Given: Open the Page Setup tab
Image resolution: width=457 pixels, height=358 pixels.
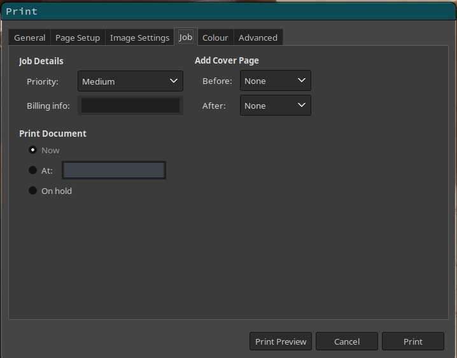Looking at the screenshot, I should coord(78,38).
